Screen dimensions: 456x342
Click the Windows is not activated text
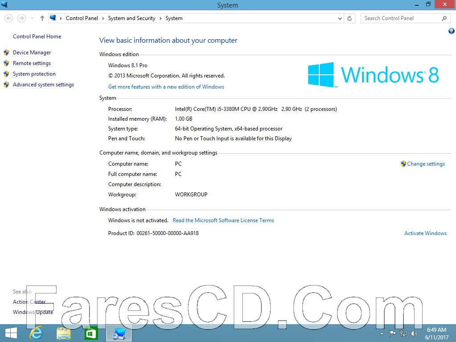[x=138, y=220]
